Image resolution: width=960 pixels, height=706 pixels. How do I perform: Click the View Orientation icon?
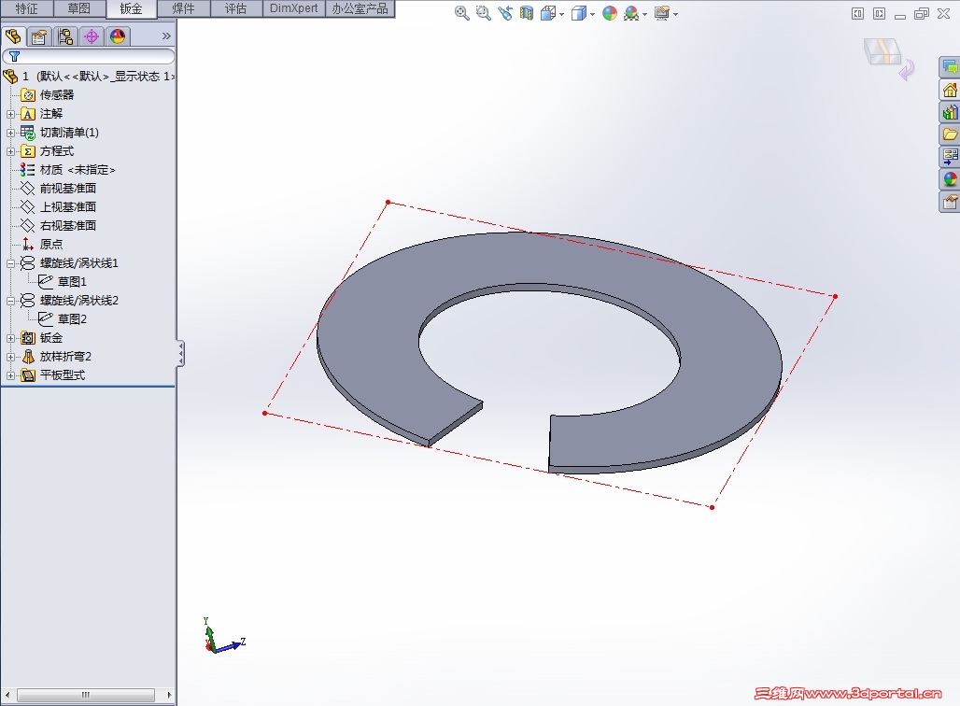[548, 13]
